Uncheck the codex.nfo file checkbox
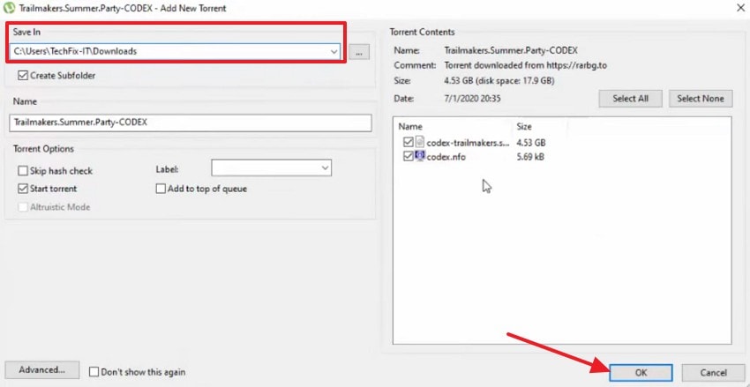This screenshot has height=387, width=750. point(408,156)
